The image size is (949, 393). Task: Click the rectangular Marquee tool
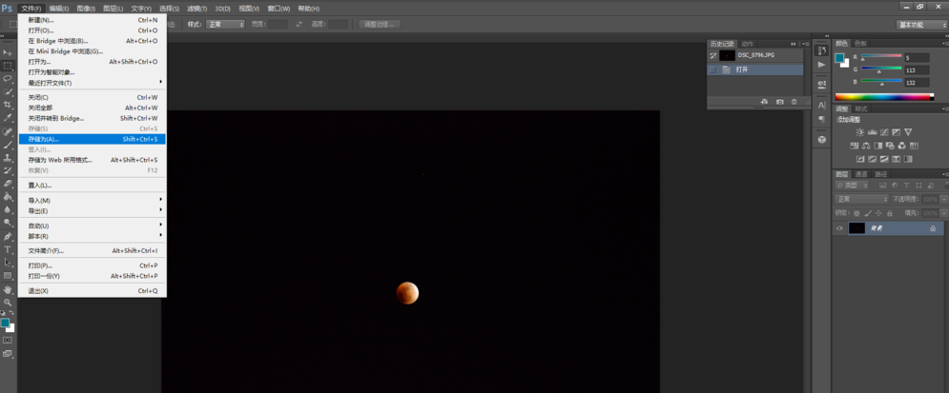(x=8, y=66)
